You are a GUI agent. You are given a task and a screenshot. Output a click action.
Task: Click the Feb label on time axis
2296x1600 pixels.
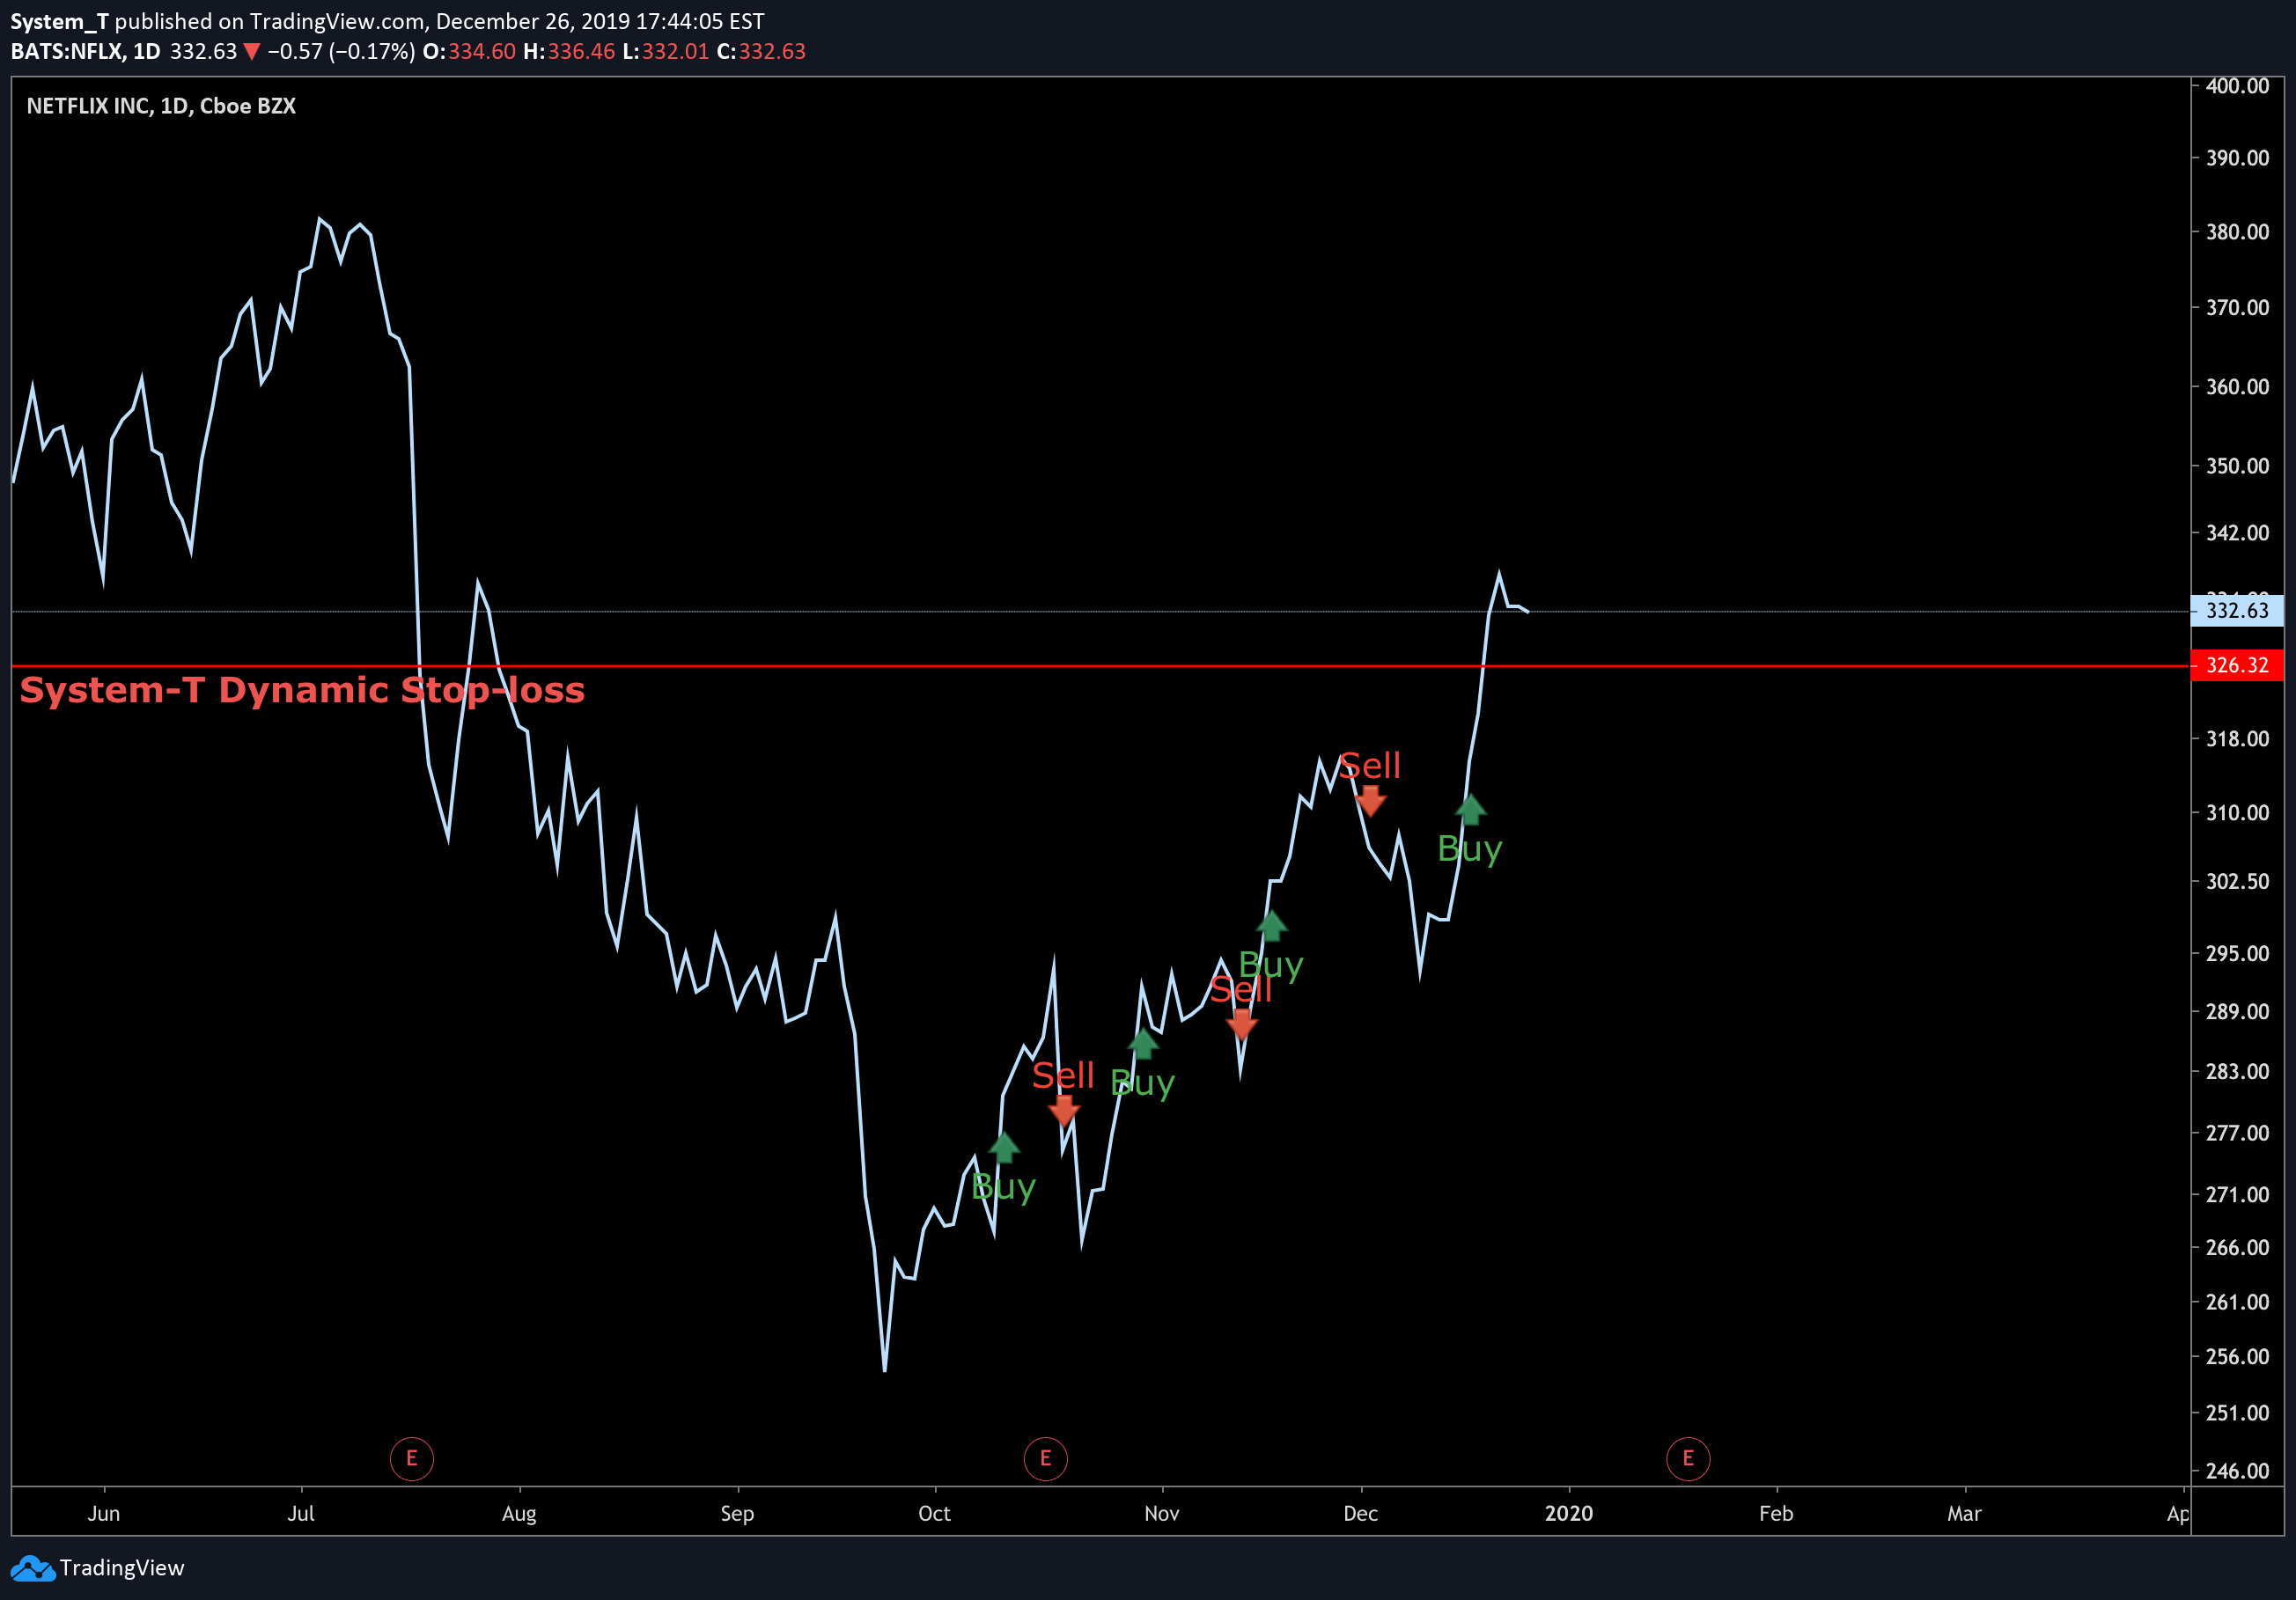point(1776,1513)
